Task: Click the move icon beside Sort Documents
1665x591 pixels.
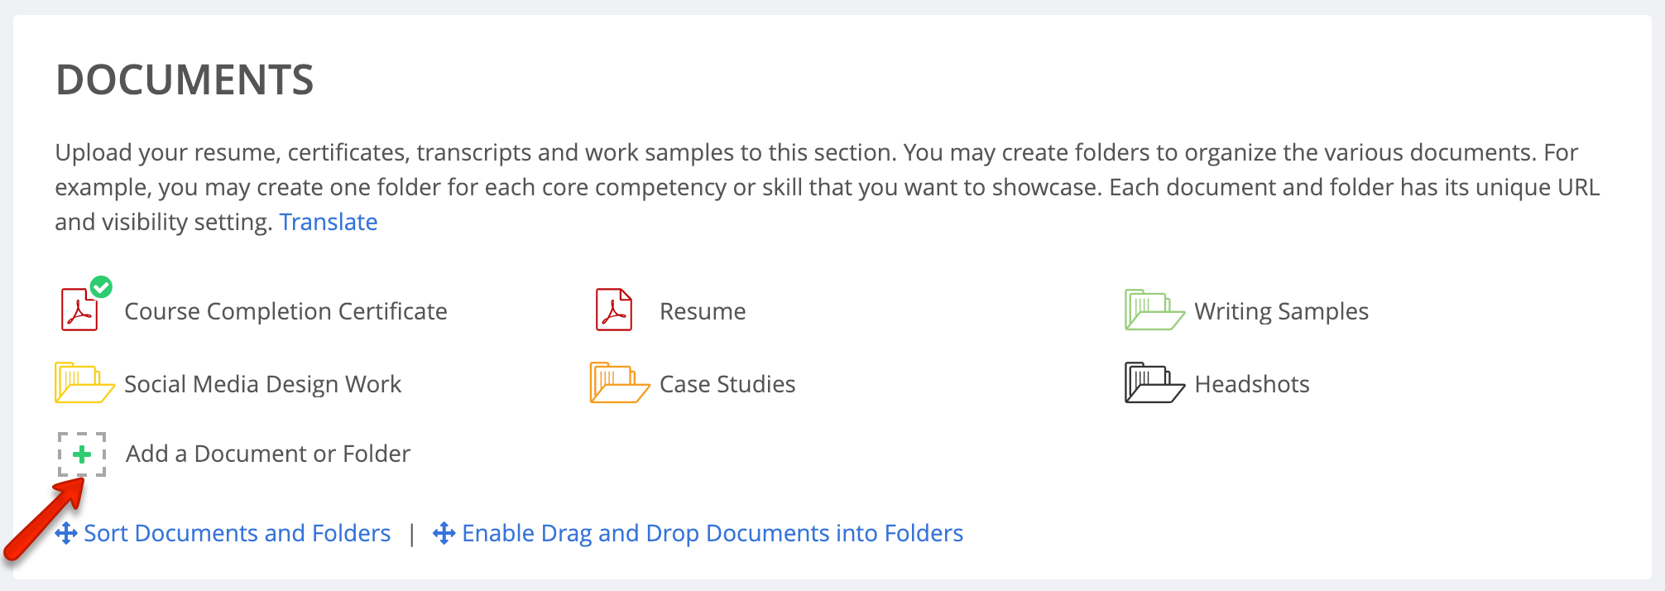Action: click(66, 533)
